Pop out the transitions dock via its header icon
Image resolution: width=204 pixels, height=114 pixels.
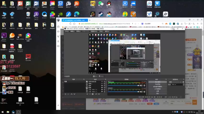184,79
